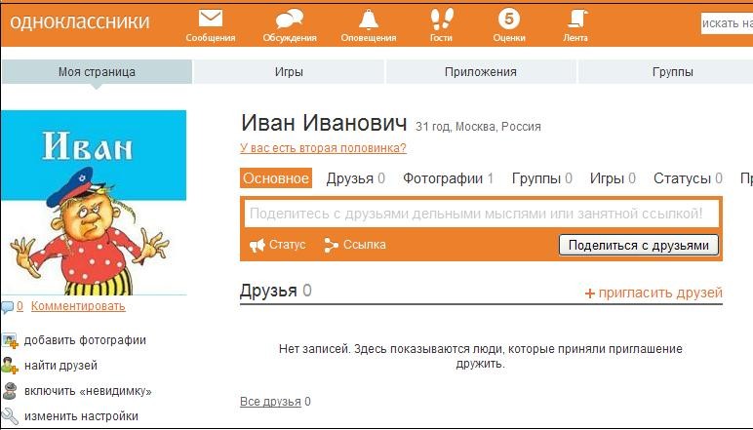Open the Оценки number five icon

coord(509,20)
